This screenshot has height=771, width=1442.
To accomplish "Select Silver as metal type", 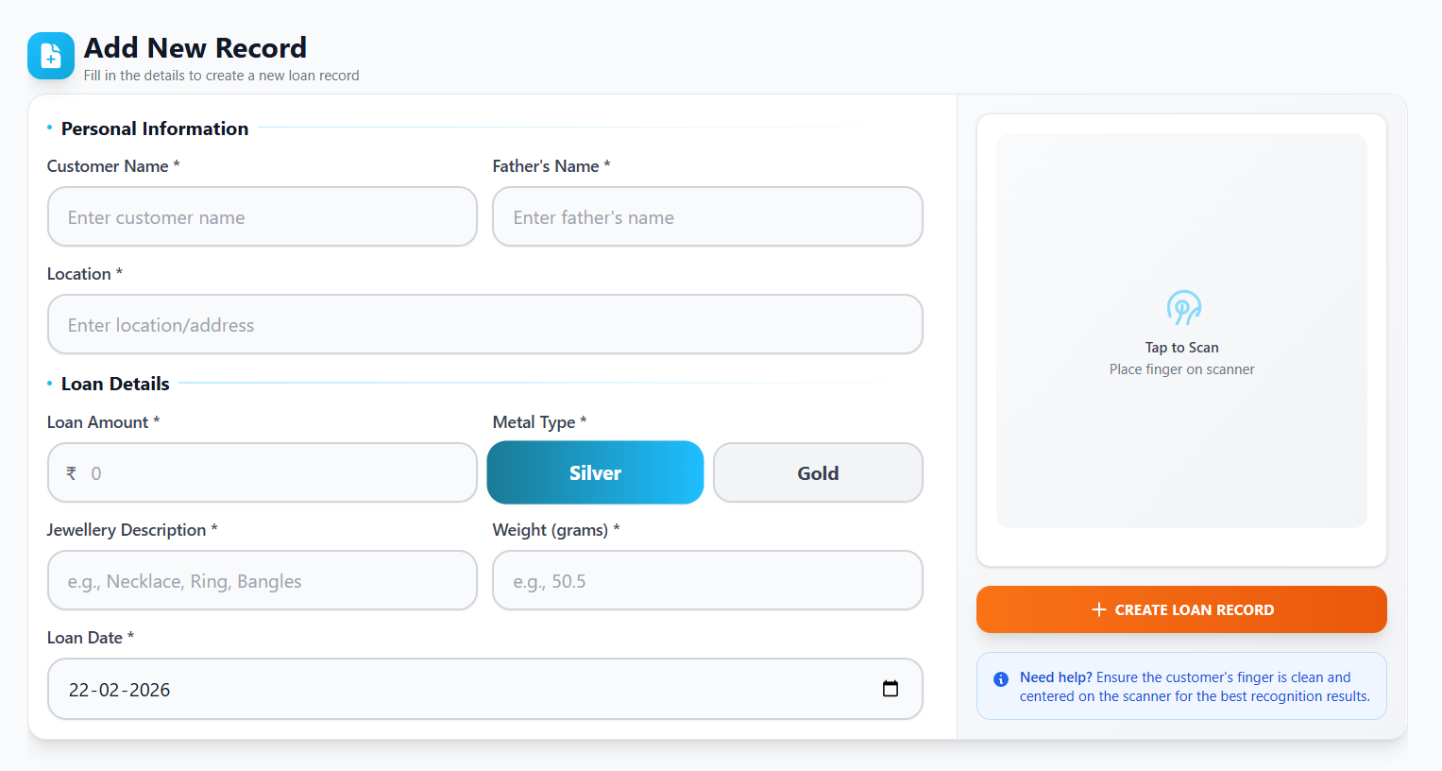I will 595,473.
